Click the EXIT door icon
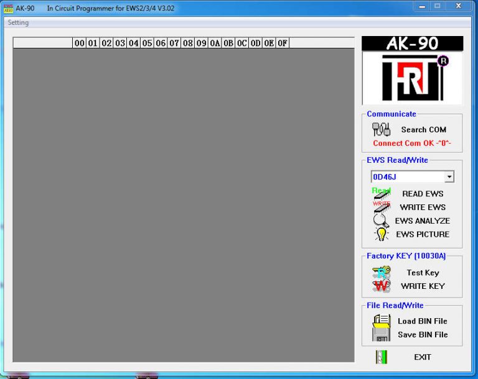Viewport: 478px width, 379px height. [382, 357]
